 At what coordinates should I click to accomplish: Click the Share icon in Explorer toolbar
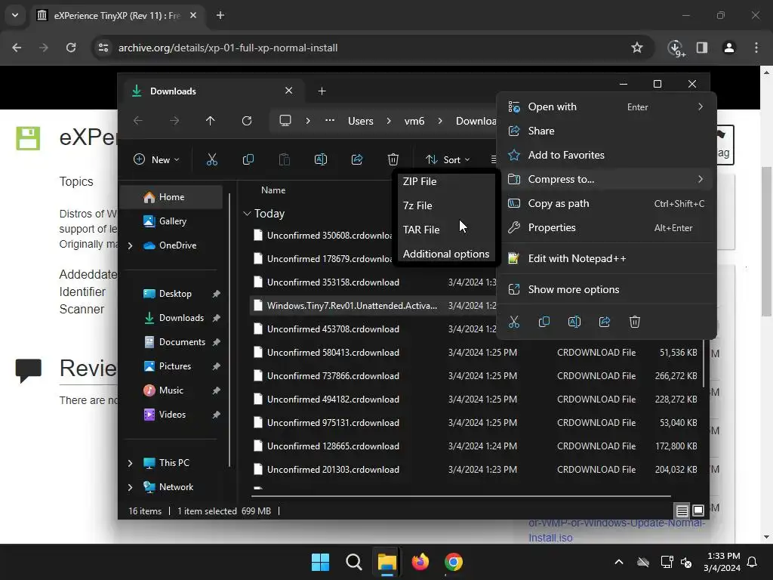[357, 159]
